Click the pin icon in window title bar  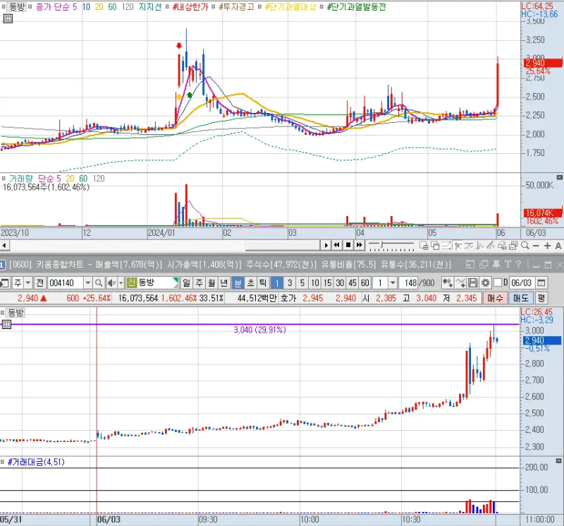click(496, 265)
